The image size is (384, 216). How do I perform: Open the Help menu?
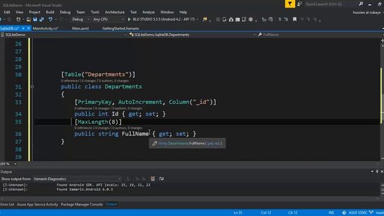click(183, 12)
